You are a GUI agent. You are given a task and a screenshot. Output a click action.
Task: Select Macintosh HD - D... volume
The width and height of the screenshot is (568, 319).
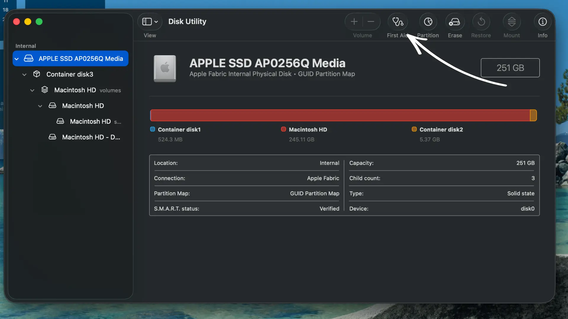pos(70,137)
